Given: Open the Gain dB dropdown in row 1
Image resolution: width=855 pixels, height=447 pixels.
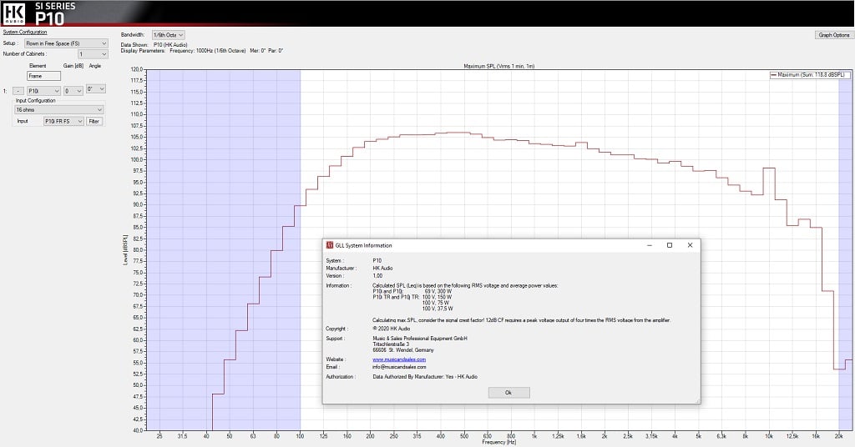Looking at the screenshot, I should point(73,91).
